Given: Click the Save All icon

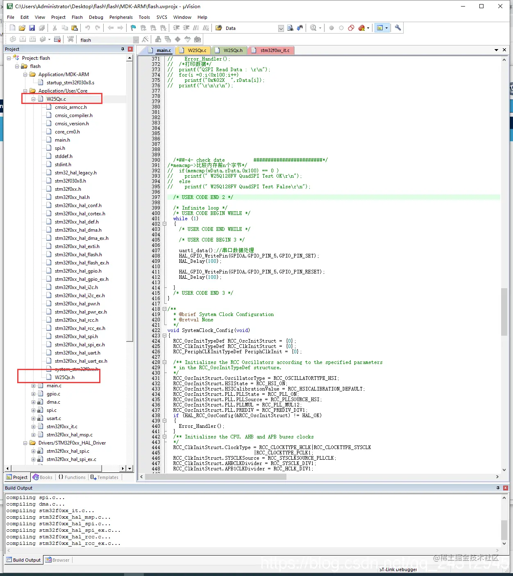Looking at the screenshot, I should tap(42, 28).
